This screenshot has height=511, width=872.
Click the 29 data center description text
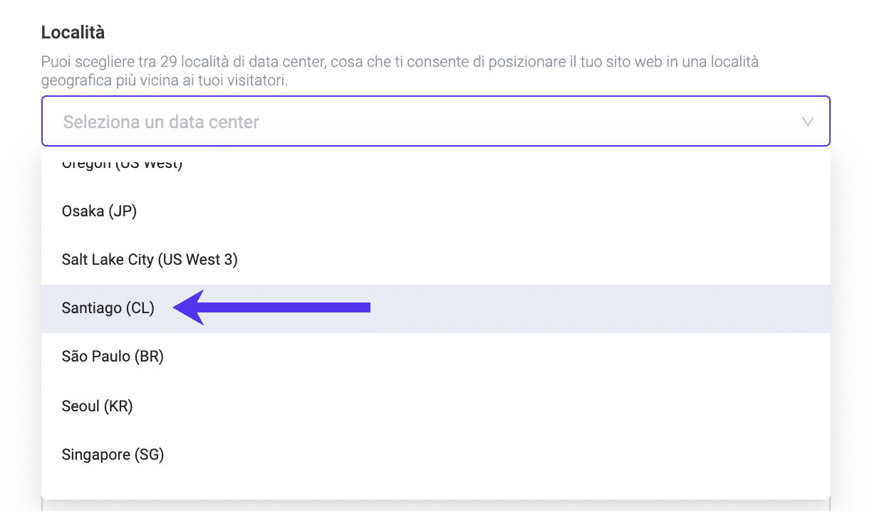coord(399,71)
